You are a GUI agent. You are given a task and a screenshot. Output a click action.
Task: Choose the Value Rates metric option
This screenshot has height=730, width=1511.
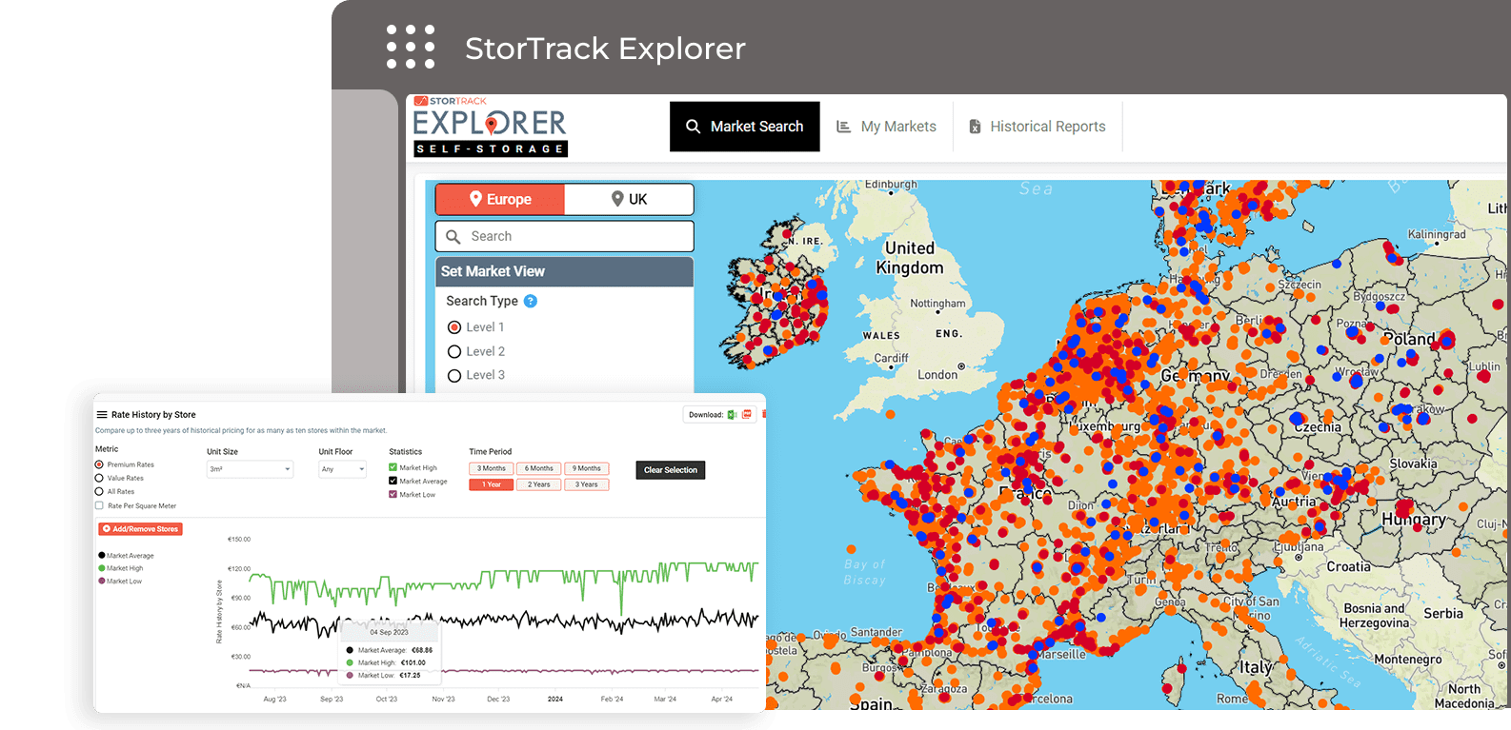tap(99, 478)
